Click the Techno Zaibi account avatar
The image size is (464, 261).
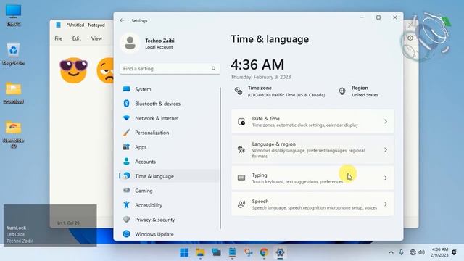click(x=130, y=43)
